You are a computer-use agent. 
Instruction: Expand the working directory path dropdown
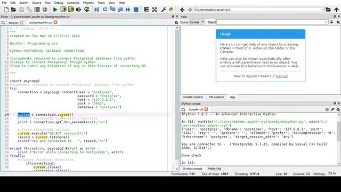click(x=322, y=10)
